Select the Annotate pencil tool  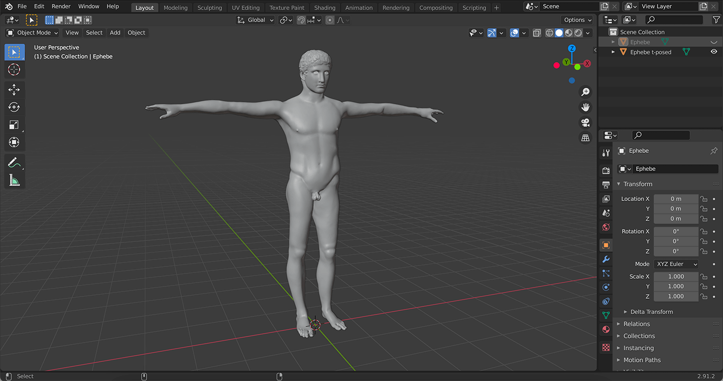coord(14,162)
